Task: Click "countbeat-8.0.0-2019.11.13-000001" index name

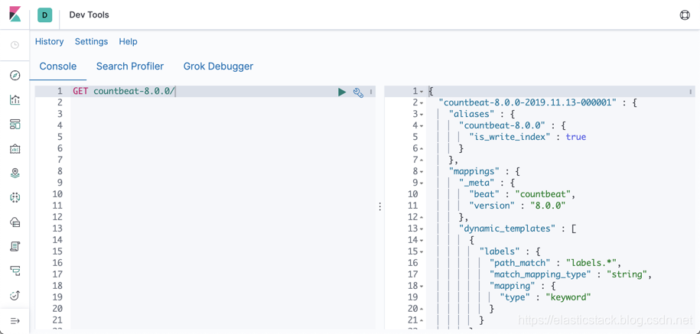Action: point(528,103)
